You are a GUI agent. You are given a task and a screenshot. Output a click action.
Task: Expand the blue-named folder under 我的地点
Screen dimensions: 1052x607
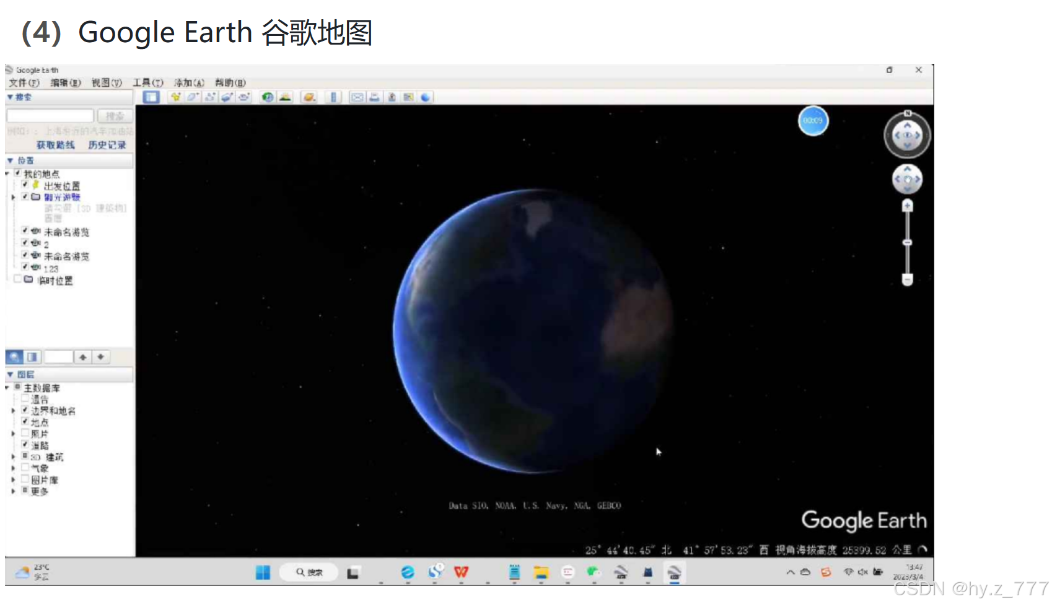(13, 197)
